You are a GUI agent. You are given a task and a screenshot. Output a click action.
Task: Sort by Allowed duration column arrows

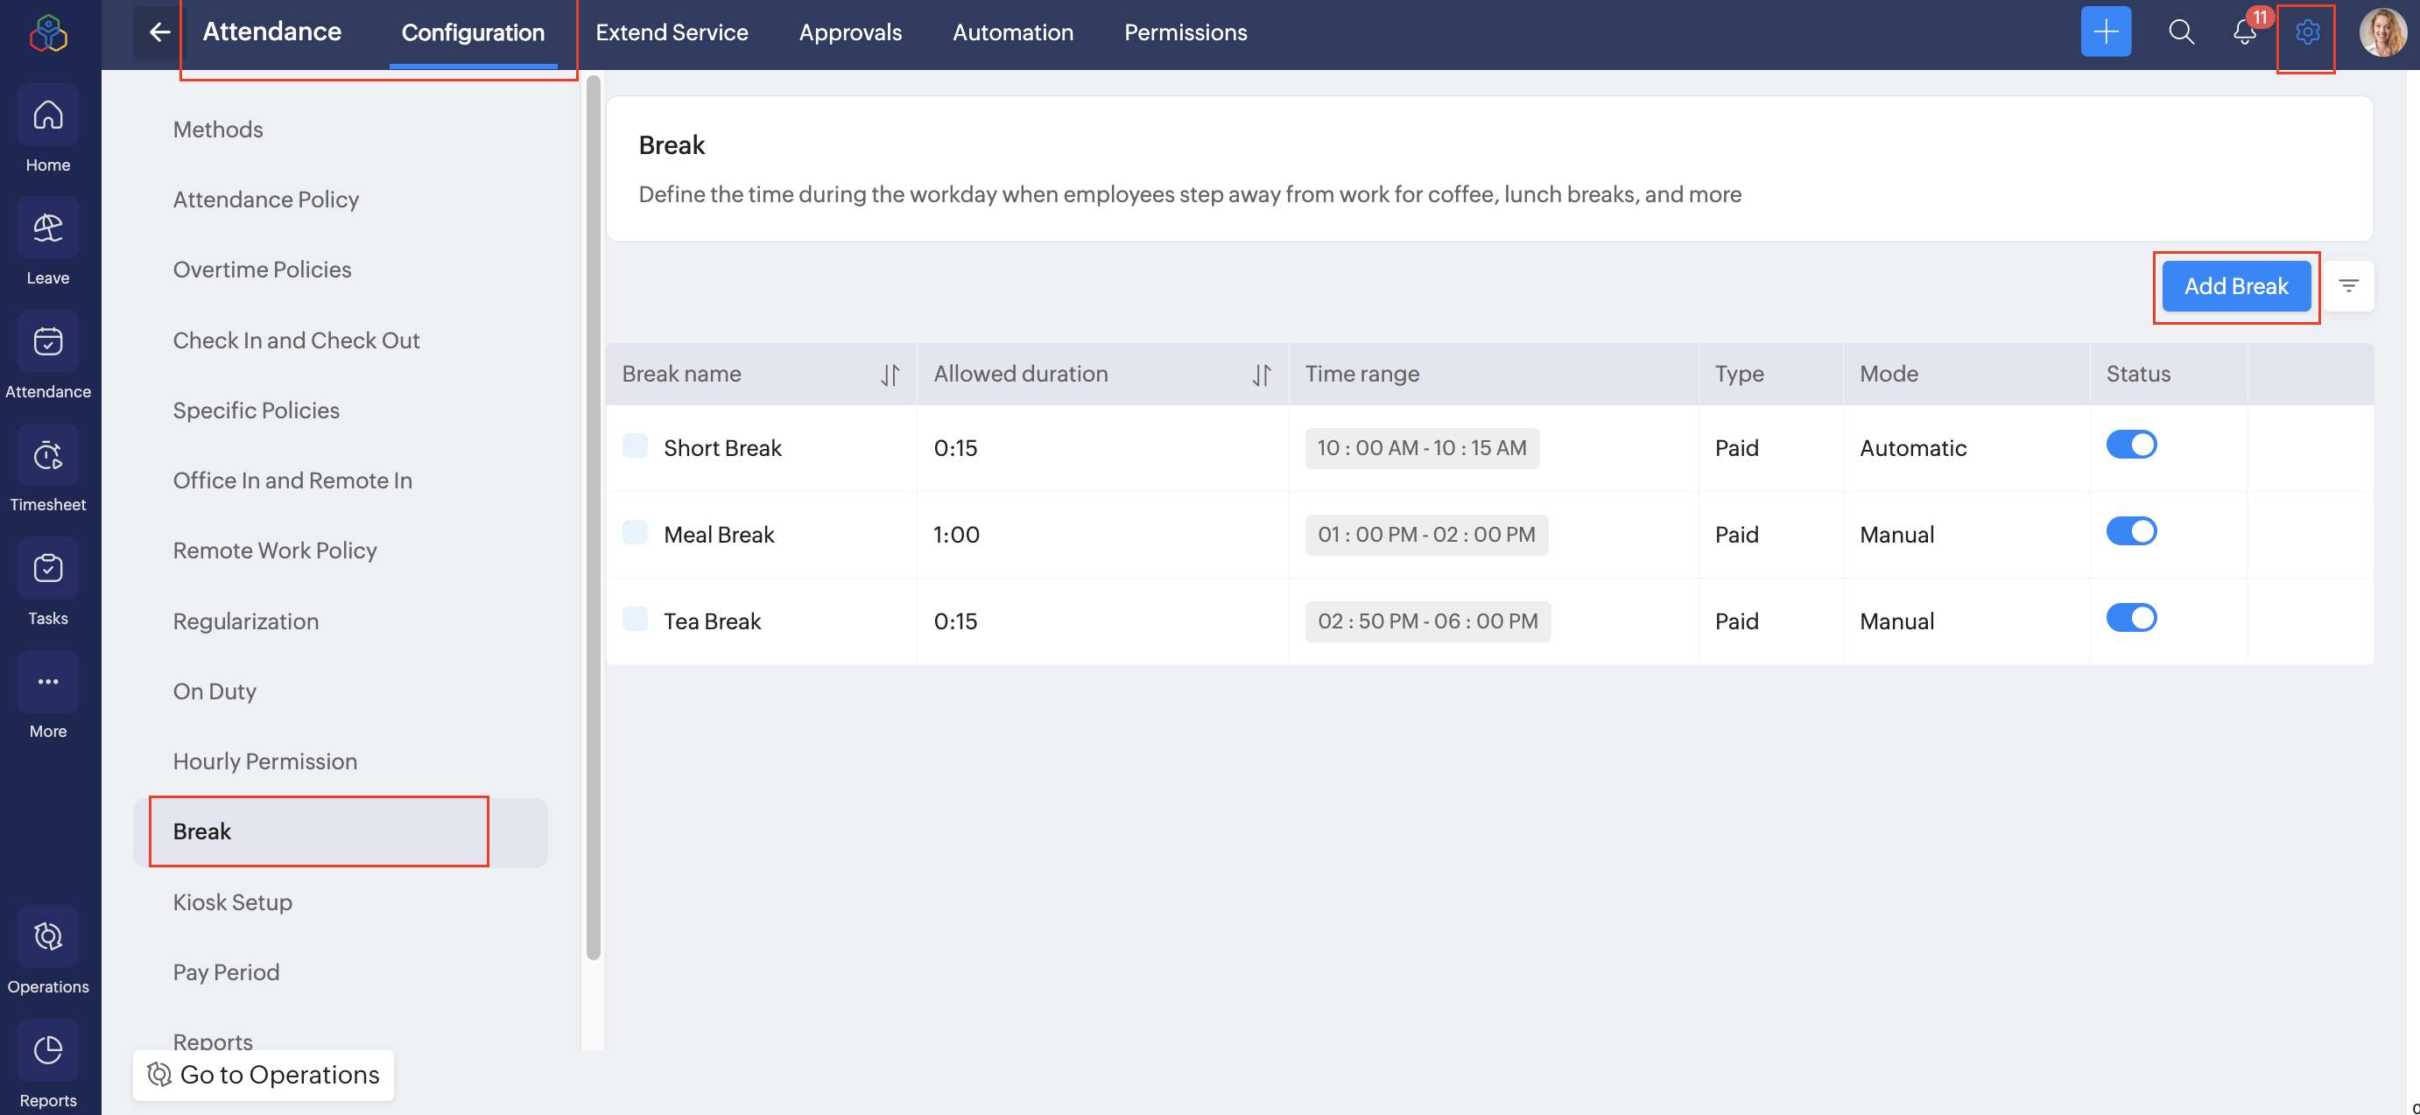(x=1261, y=375)
